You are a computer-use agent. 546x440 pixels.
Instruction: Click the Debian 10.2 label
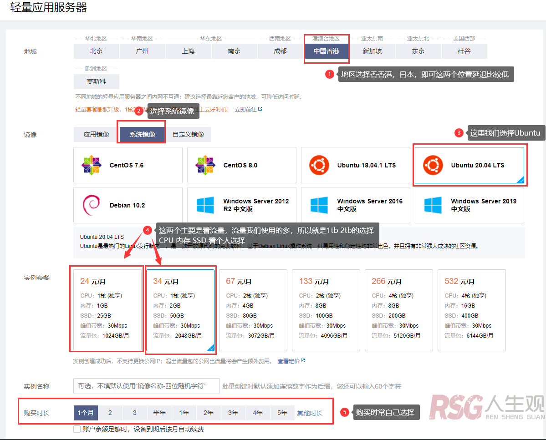point(127,205)
